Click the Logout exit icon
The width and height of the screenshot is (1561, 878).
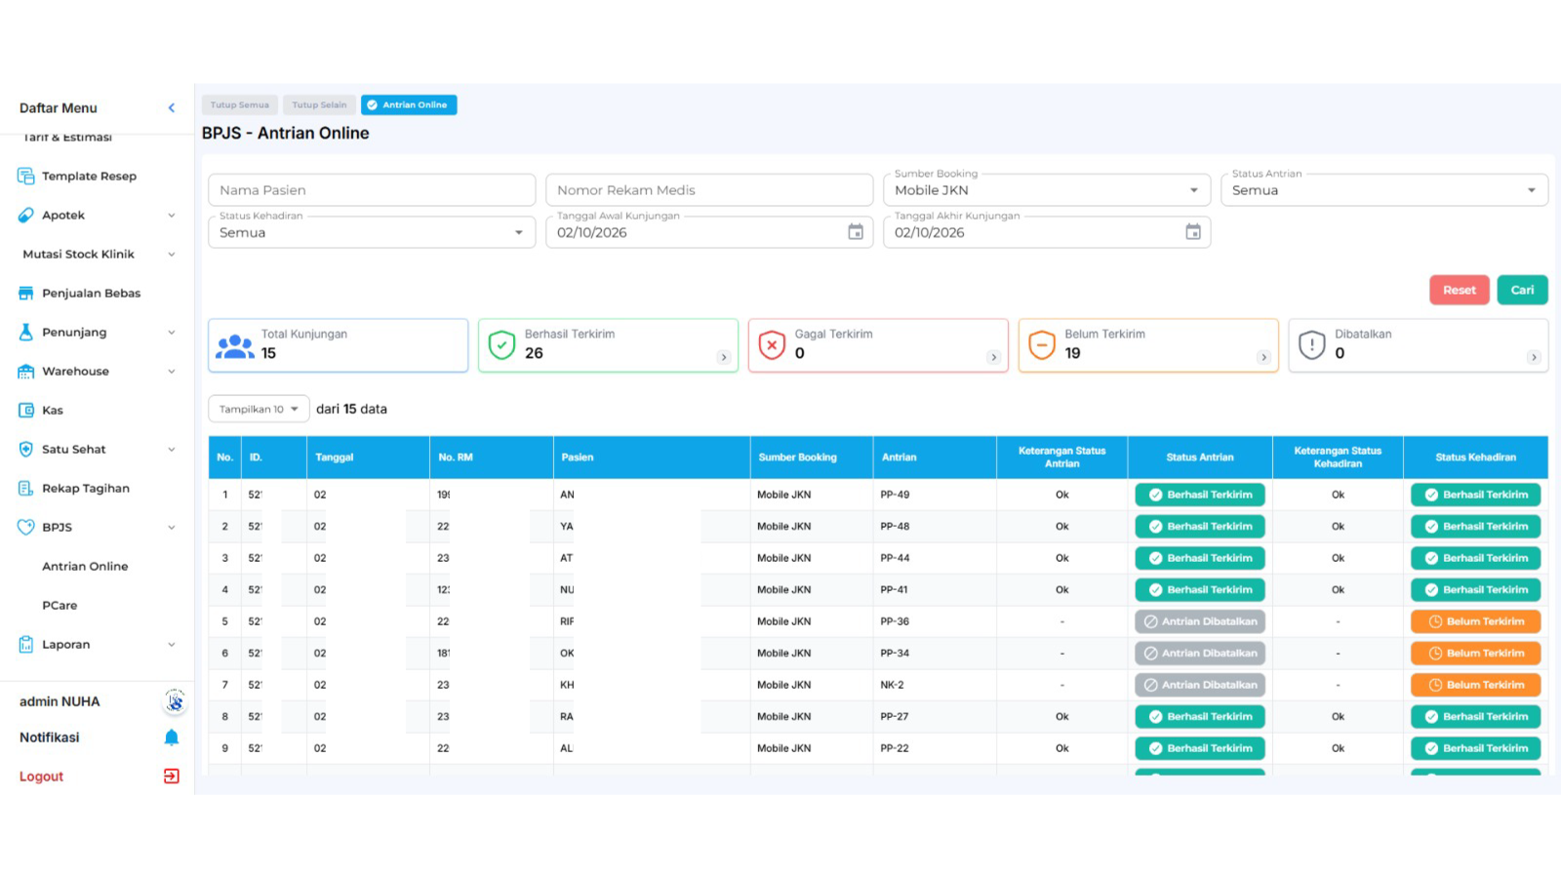coord(172,777)
